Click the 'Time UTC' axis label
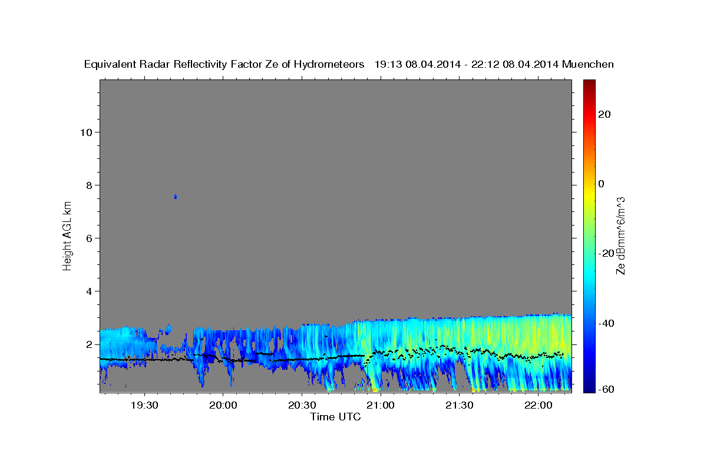 (x=335, y=417)
